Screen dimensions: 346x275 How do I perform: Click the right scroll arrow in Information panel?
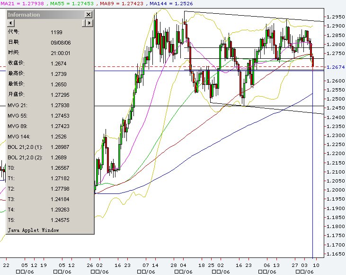[89, 23]
